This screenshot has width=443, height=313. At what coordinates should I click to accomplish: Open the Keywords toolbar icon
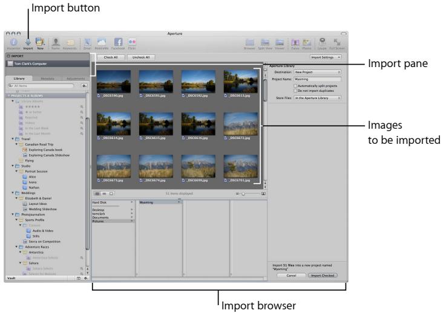pyautogui.click(x=70, y=42)
